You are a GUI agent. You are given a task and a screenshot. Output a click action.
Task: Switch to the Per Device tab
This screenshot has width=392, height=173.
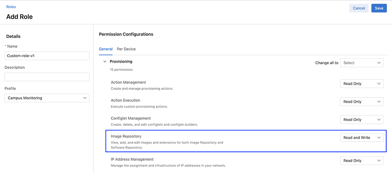click(126, 49)
